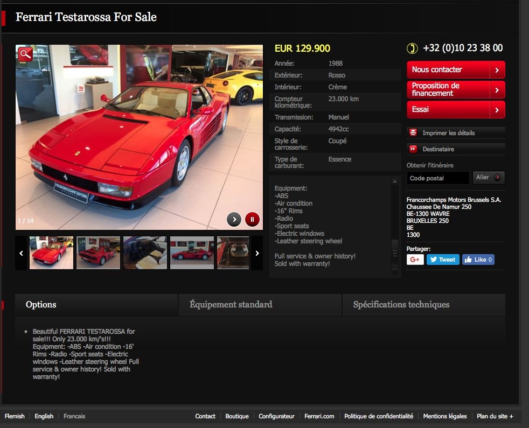Switch language to Flemish

click(x=15, y=416)
